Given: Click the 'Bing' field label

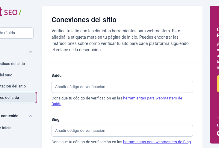Looking at the screenshot, I should [55, 120].
